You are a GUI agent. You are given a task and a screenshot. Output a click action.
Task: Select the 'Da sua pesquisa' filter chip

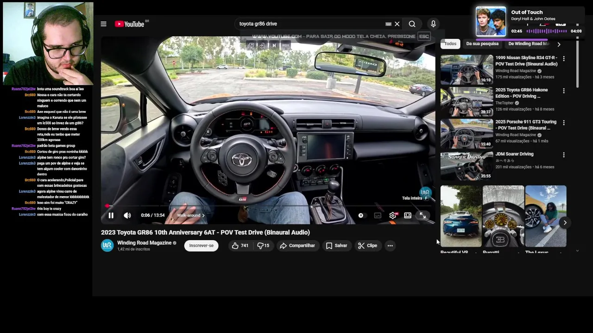[482, 44]
